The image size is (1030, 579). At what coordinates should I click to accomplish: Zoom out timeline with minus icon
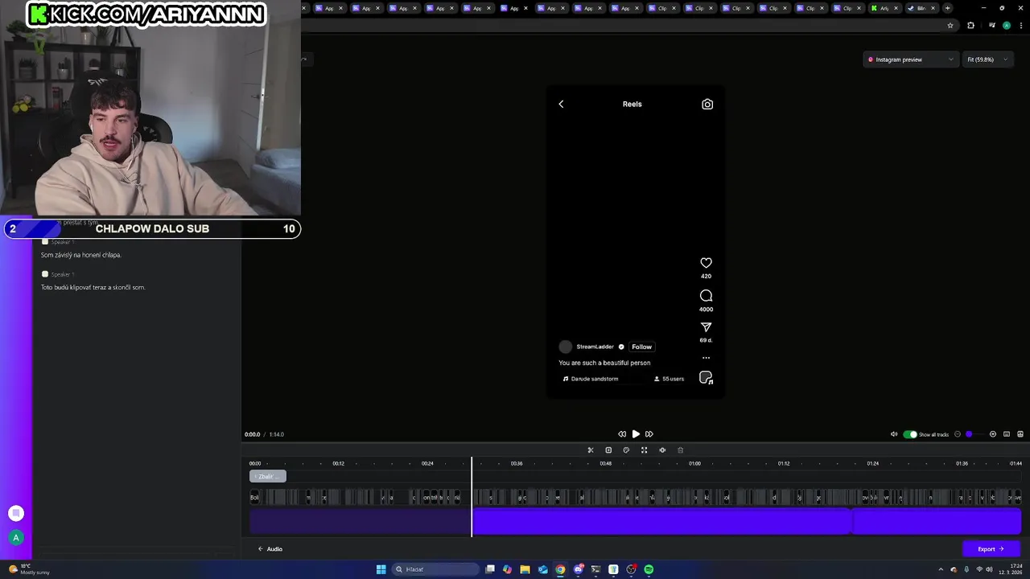click(958, 434)
